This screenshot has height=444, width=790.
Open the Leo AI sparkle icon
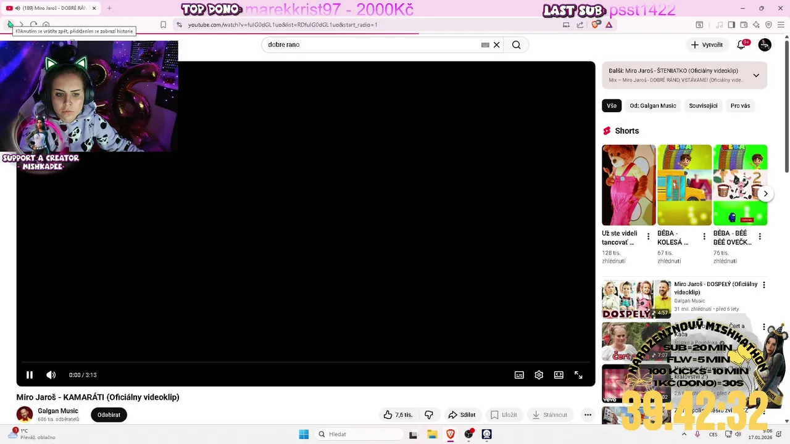pos(756,25)
